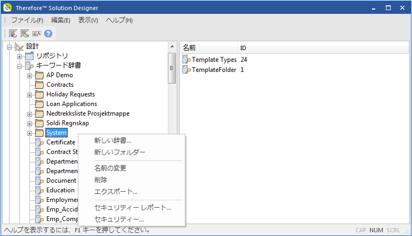Maximize the Solution Designer window
Screen dimensions: 412x236
388,8
